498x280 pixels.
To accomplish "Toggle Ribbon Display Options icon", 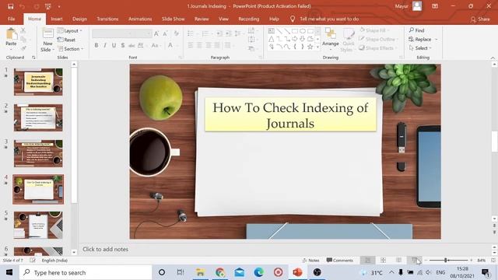I will [435, 6].
